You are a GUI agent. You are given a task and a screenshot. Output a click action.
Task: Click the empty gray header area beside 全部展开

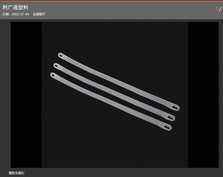128,14
